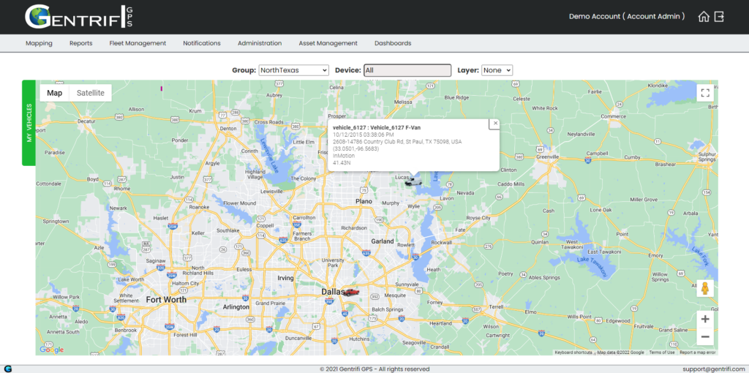
Task: Open the Fleet Management menu
Action: click(x=138, y=43)
